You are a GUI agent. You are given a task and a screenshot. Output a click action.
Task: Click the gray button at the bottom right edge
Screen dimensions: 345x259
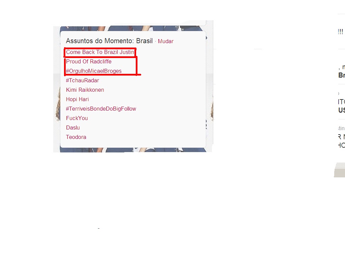(x=340, y=170)
